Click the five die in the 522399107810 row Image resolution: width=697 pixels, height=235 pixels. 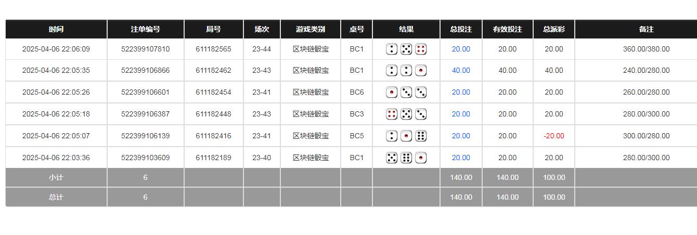coord(406,49)
